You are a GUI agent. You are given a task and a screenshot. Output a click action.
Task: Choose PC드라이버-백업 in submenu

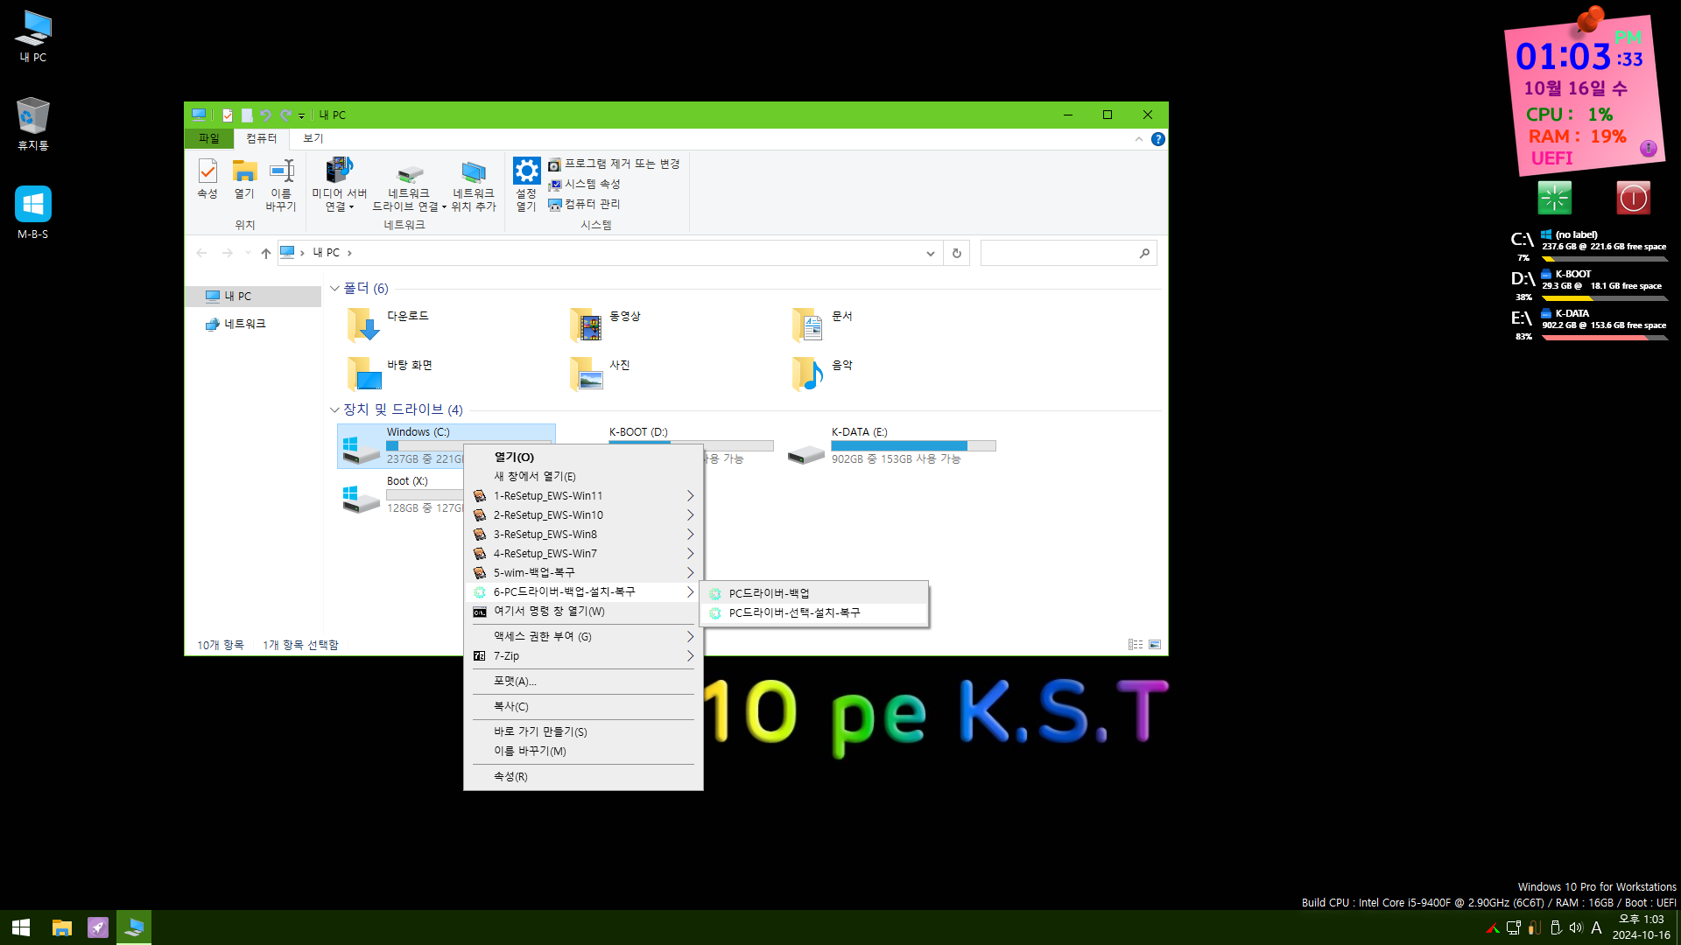pos(815,593)
